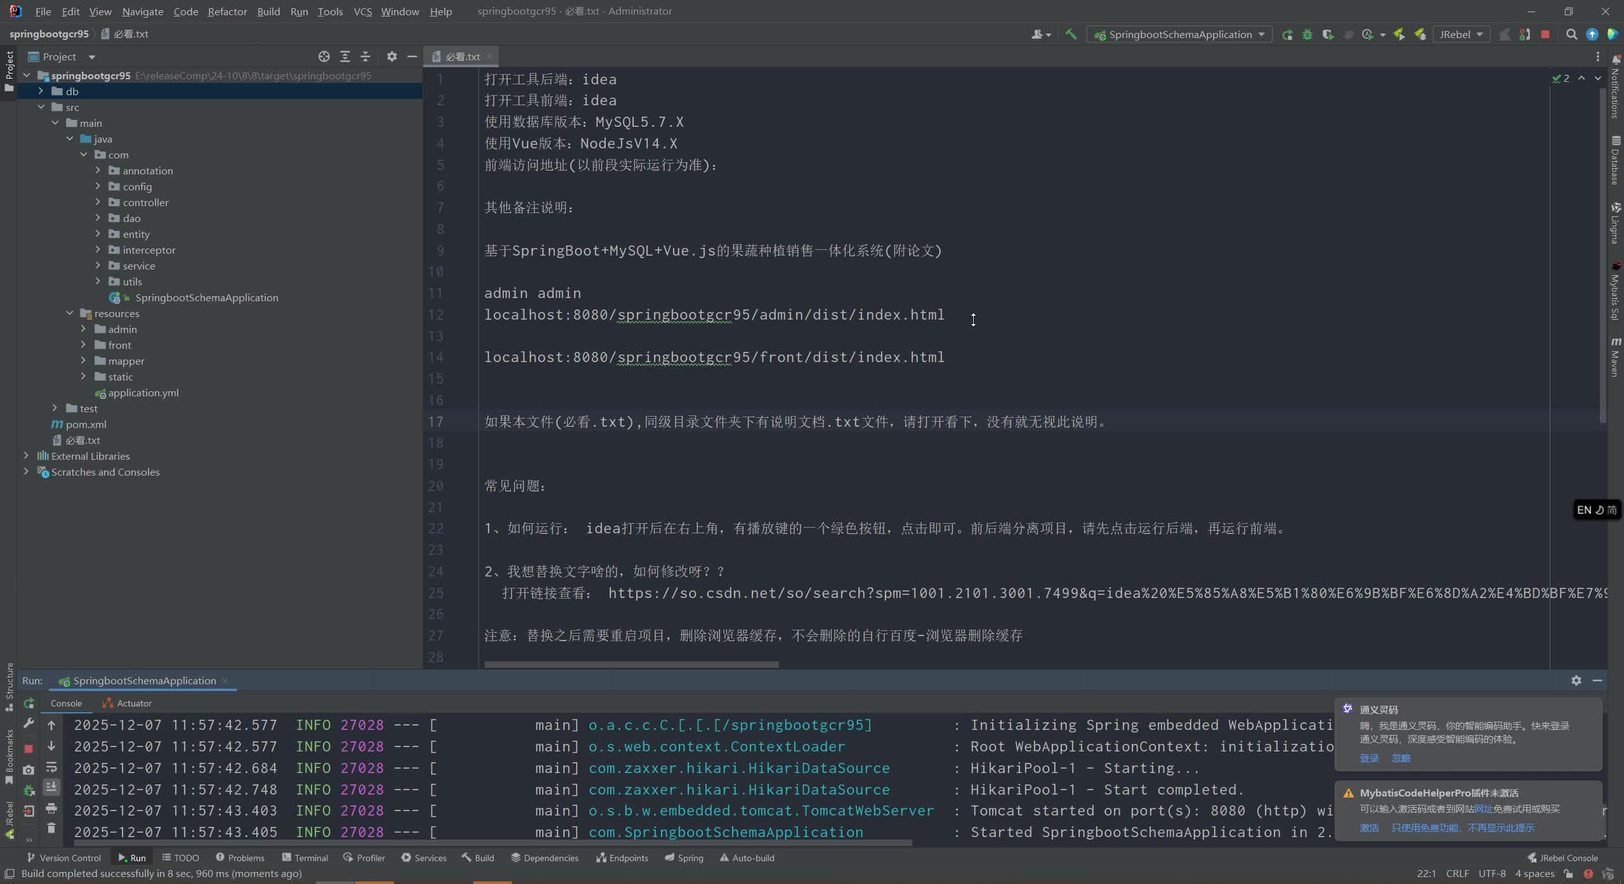This screenshot has height=884, width=1624.
Task: Toggle soft-wrap in the console
Action: [x=51, y=767]
